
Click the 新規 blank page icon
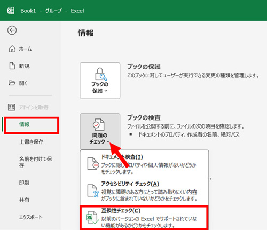[12, 66]
